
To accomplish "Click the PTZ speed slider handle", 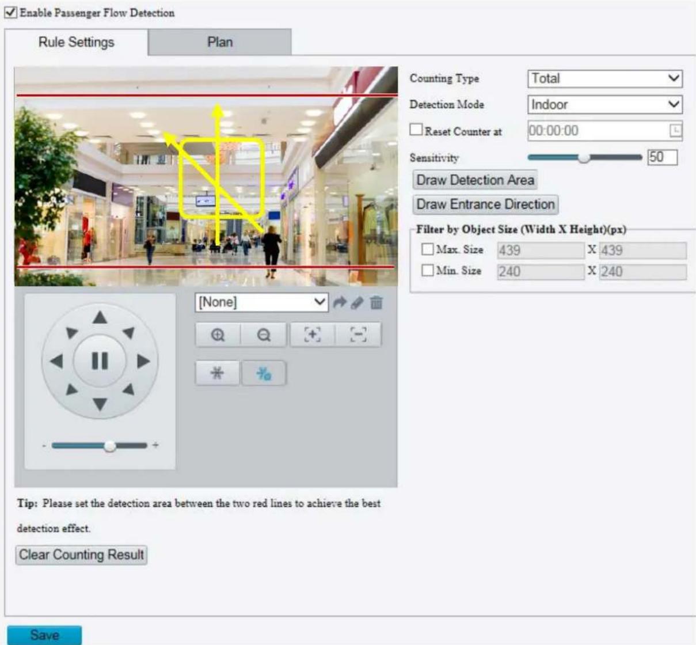I will click(109, 446).
